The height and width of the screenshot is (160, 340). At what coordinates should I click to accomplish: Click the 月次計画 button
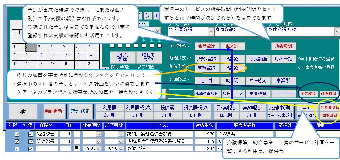click(257, 58)
